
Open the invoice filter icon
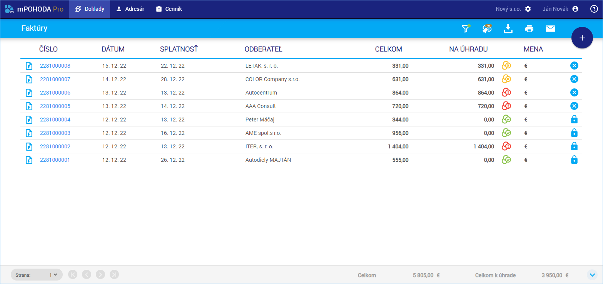[x=466, y=28]
